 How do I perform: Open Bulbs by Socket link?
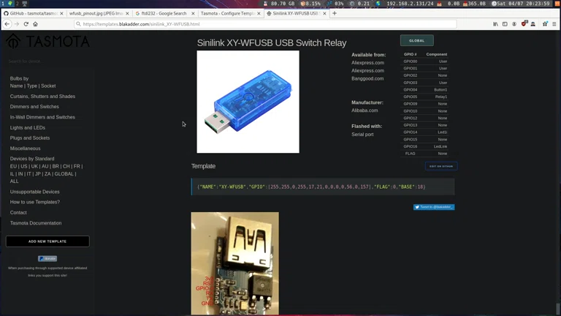48,86
